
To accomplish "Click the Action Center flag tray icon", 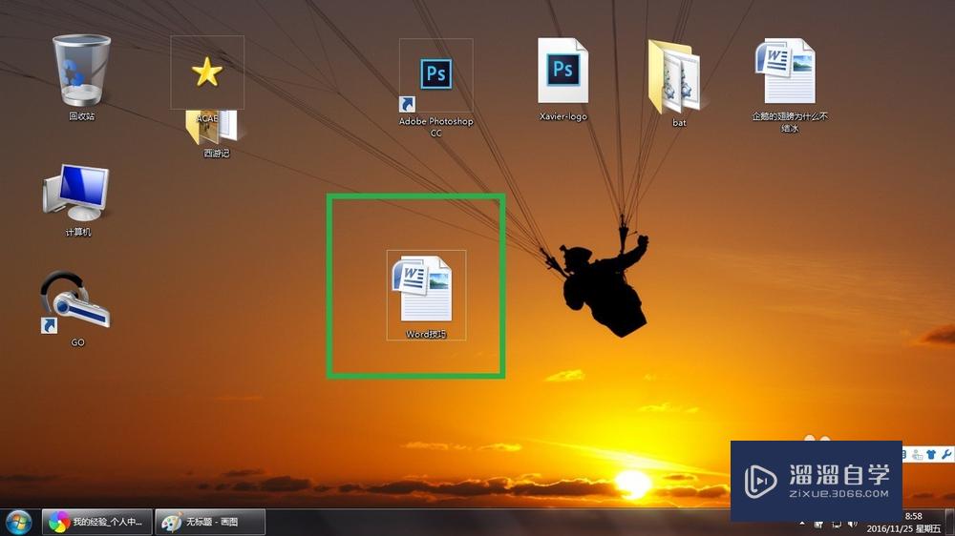I will [819, 524].
